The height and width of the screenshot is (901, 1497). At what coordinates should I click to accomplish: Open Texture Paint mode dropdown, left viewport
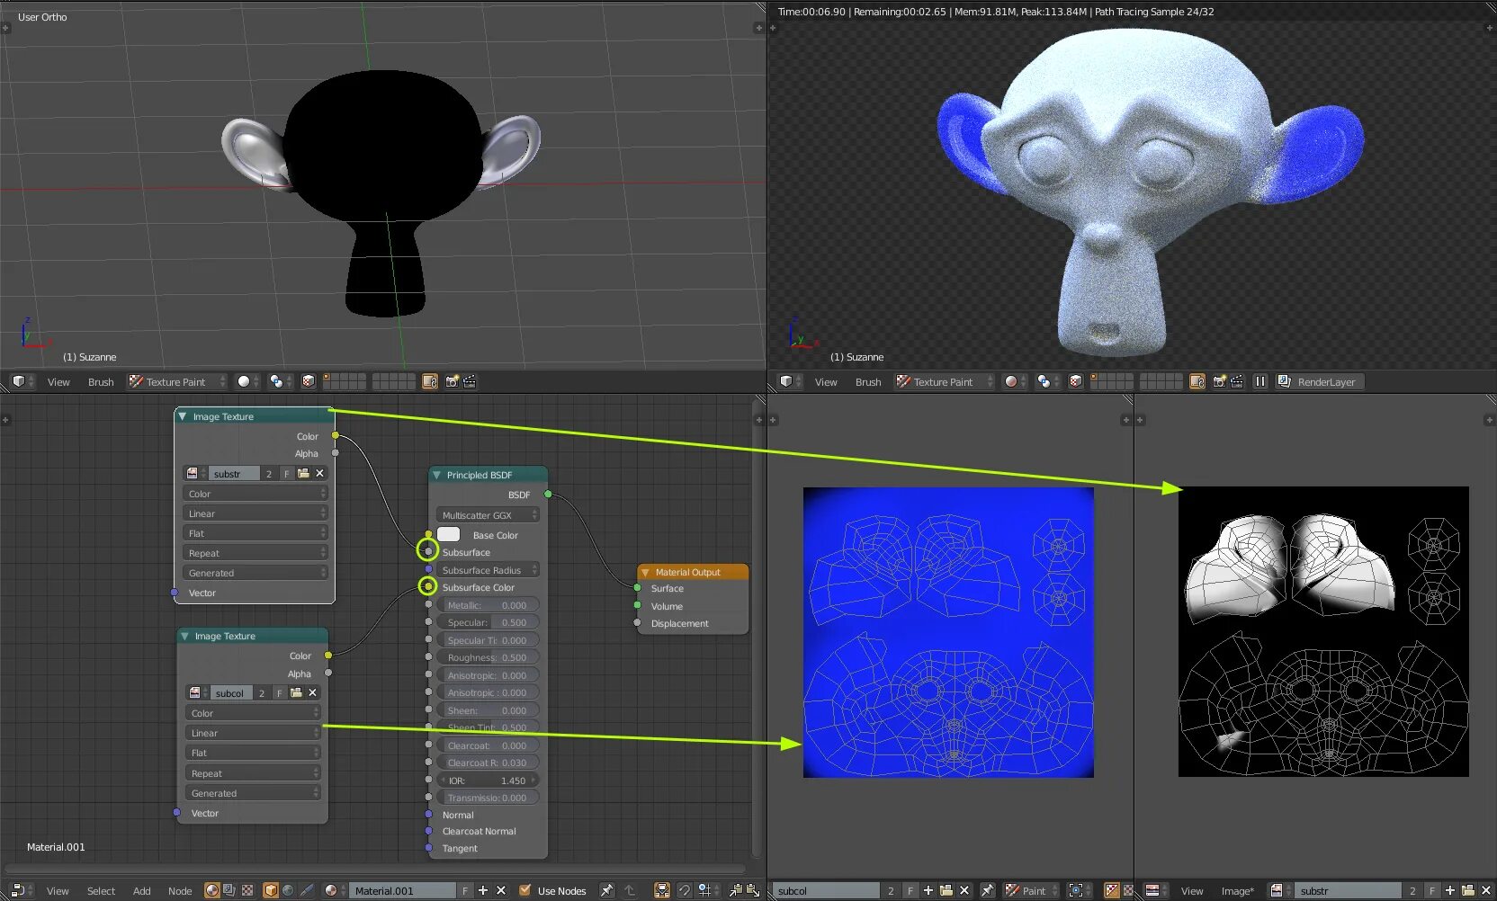[176, 382]
